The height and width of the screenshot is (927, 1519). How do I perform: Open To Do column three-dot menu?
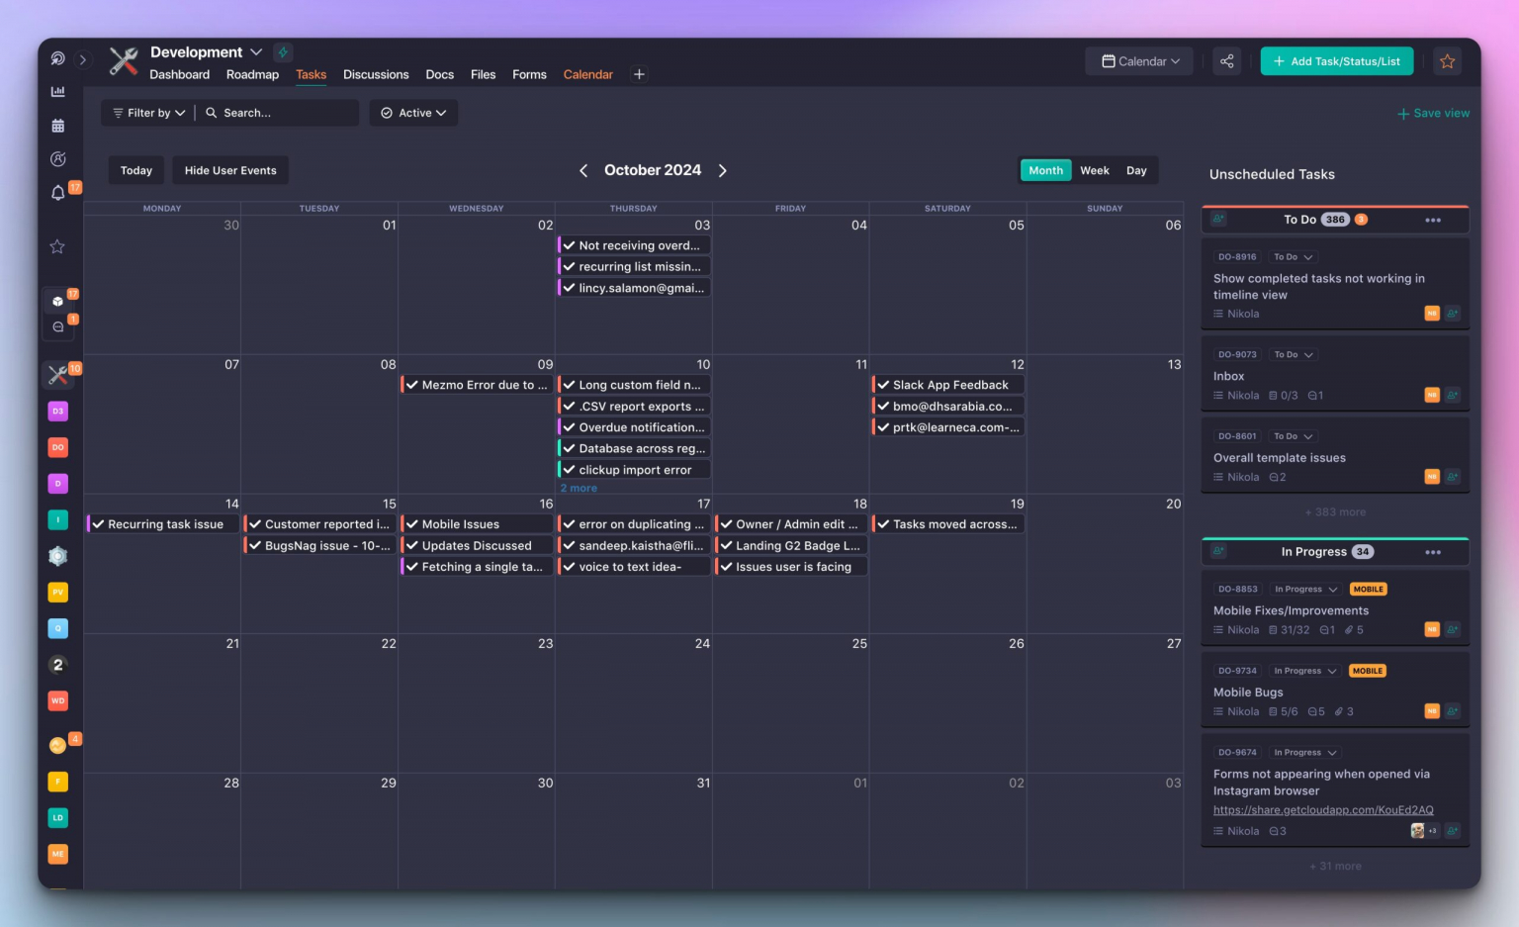[1433, 220]
